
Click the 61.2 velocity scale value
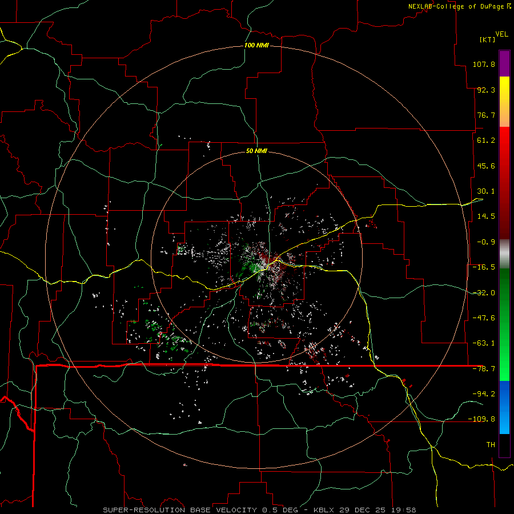point(486,140)
